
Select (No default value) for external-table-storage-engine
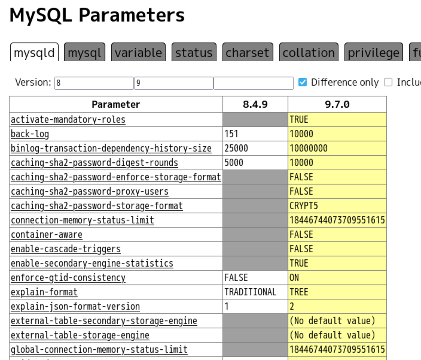(332, 335)
